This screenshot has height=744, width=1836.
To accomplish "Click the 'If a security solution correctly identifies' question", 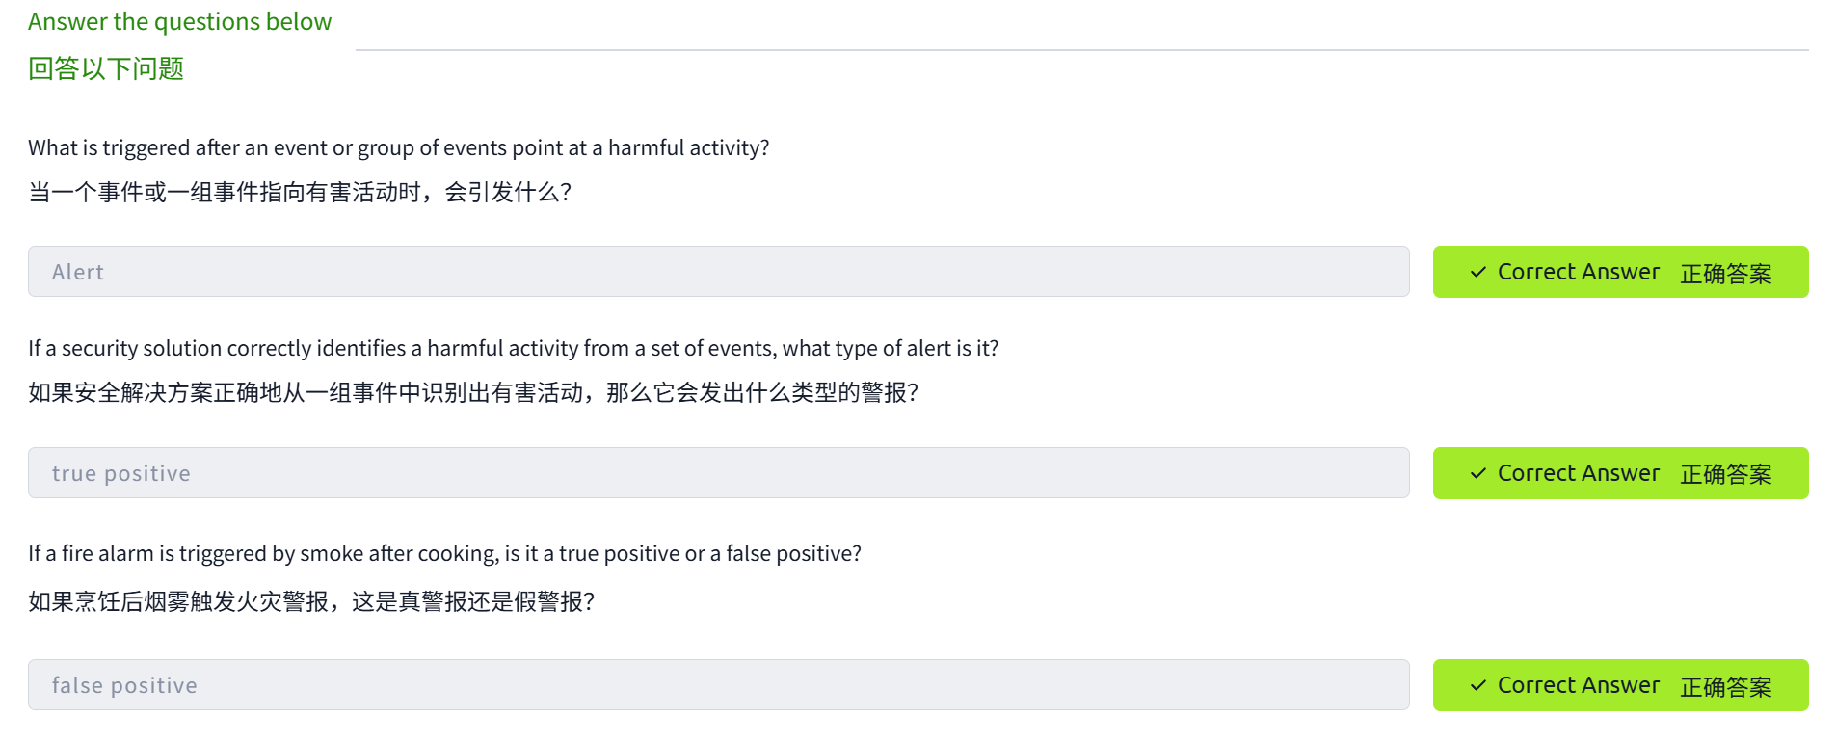I will click(x=513, y=348).
